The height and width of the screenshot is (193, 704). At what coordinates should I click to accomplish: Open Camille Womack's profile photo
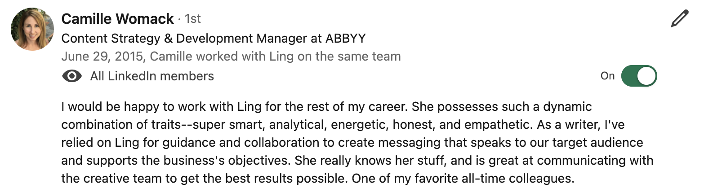click(x=32, y=29)
